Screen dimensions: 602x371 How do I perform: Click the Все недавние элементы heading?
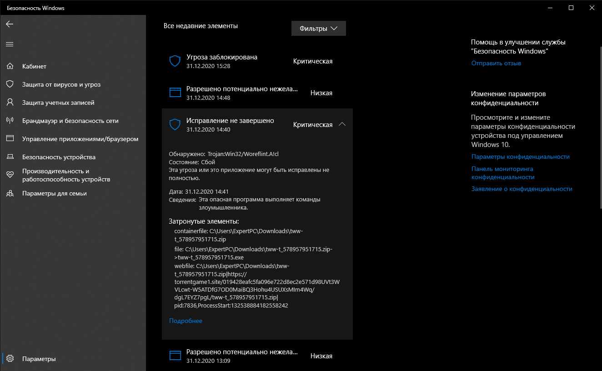(201, 26)
